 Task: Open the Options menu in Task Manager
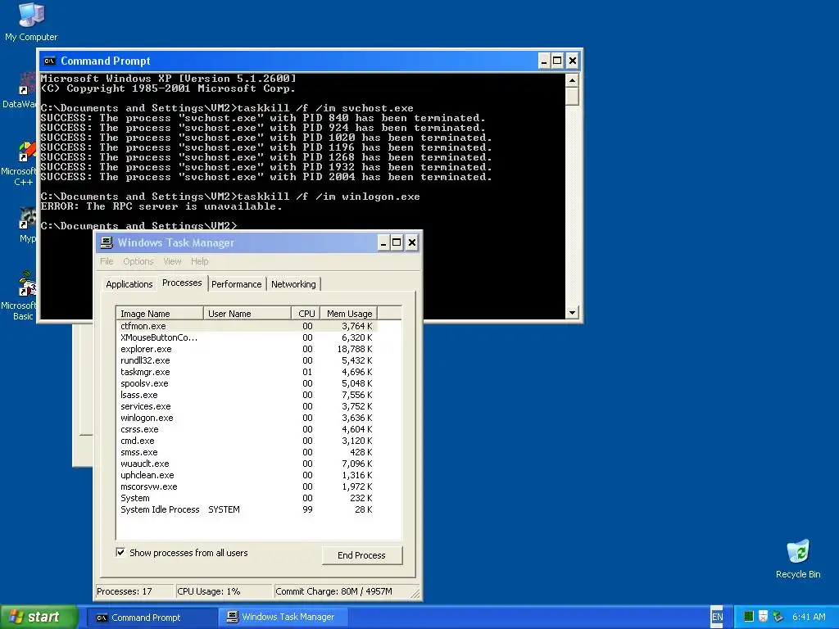pyautogui.click(x=138, y=261)
